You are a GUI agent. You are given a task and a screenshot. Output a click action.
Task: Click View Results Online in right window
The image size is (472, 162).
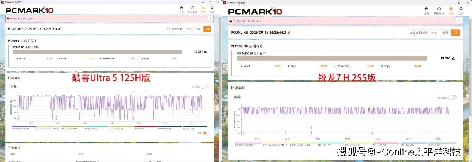coord(418,33)
